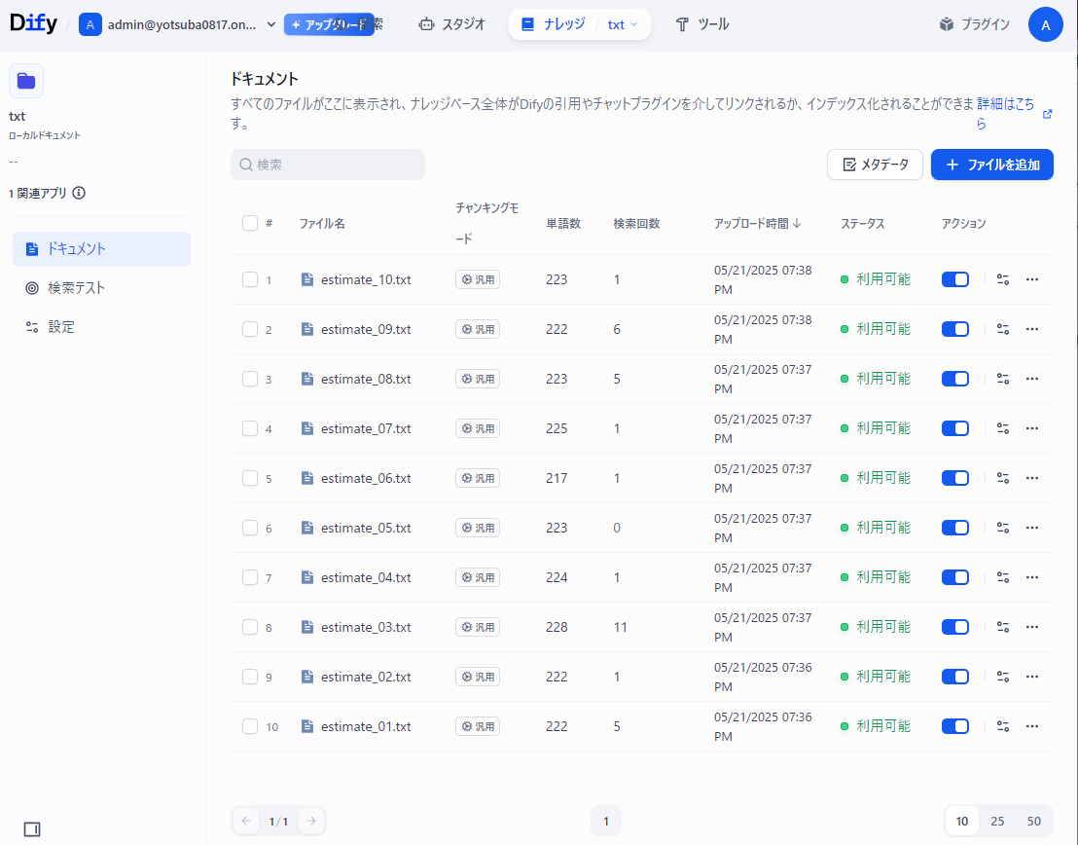
Task: Check the box for estimate_05.txt
Action: [x=250, y=528]
